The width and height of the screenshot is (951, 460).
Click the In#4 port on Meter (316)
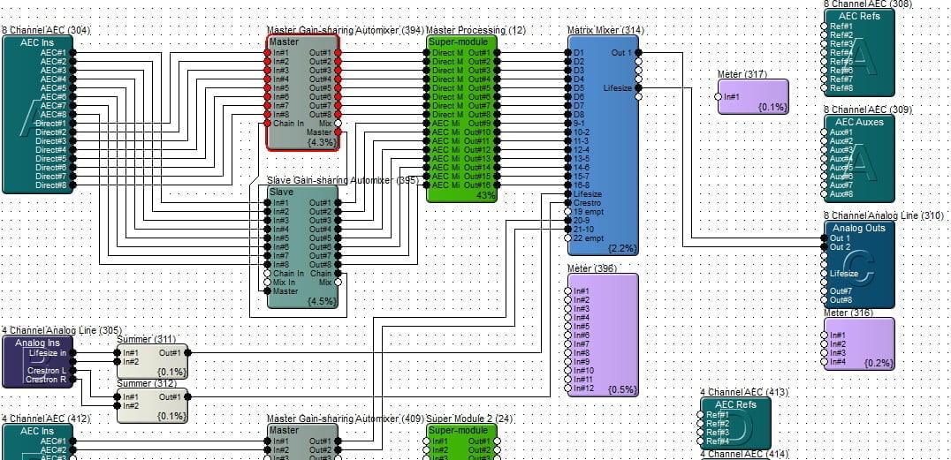(825, 361)
